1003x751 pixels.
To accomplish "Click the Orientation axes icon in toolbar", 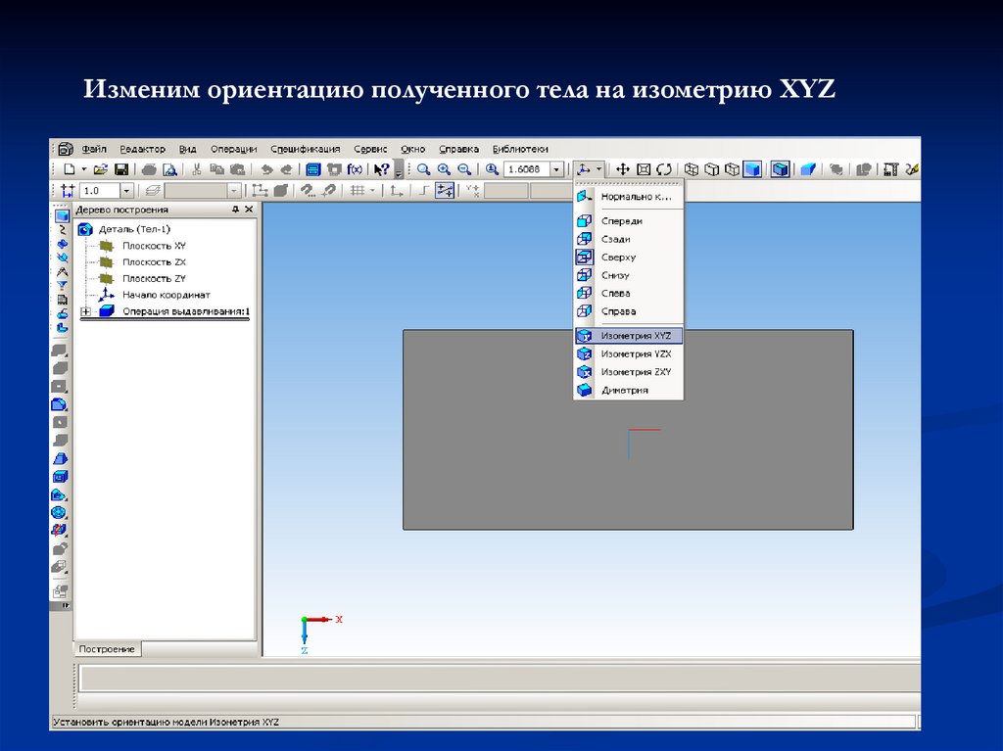I will coord(583,169).
